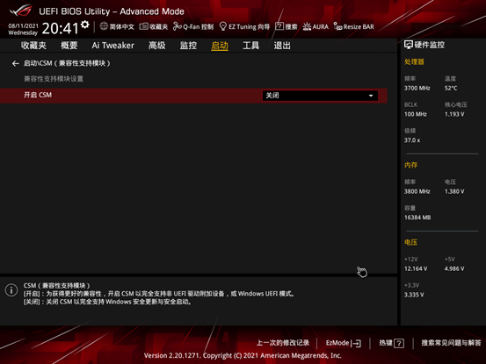Click 简体中文 language label
This screenshot has height=364, width=486.
(x=121, y=27)
